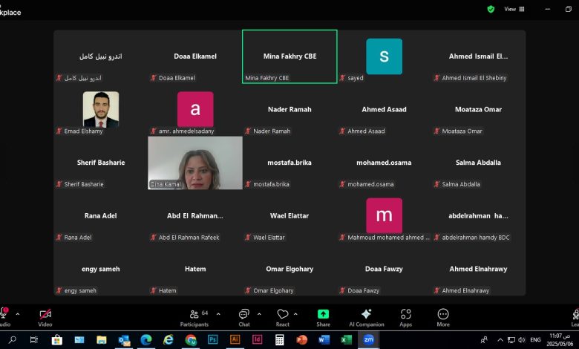Select Mina Fakhry CBE video tile

tap(289, 56)
